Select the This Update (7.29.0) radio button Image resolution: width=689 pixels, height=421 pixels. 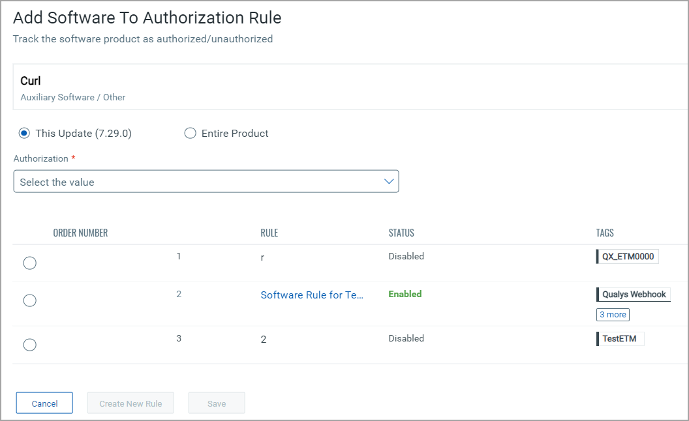25,134
